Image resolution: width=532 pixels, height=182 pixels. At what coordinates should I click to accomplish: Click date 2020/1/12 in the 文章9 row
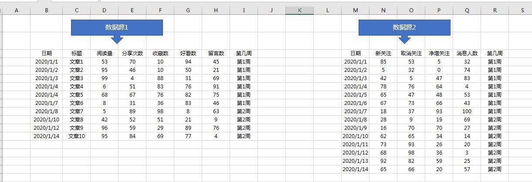[47, 128]
